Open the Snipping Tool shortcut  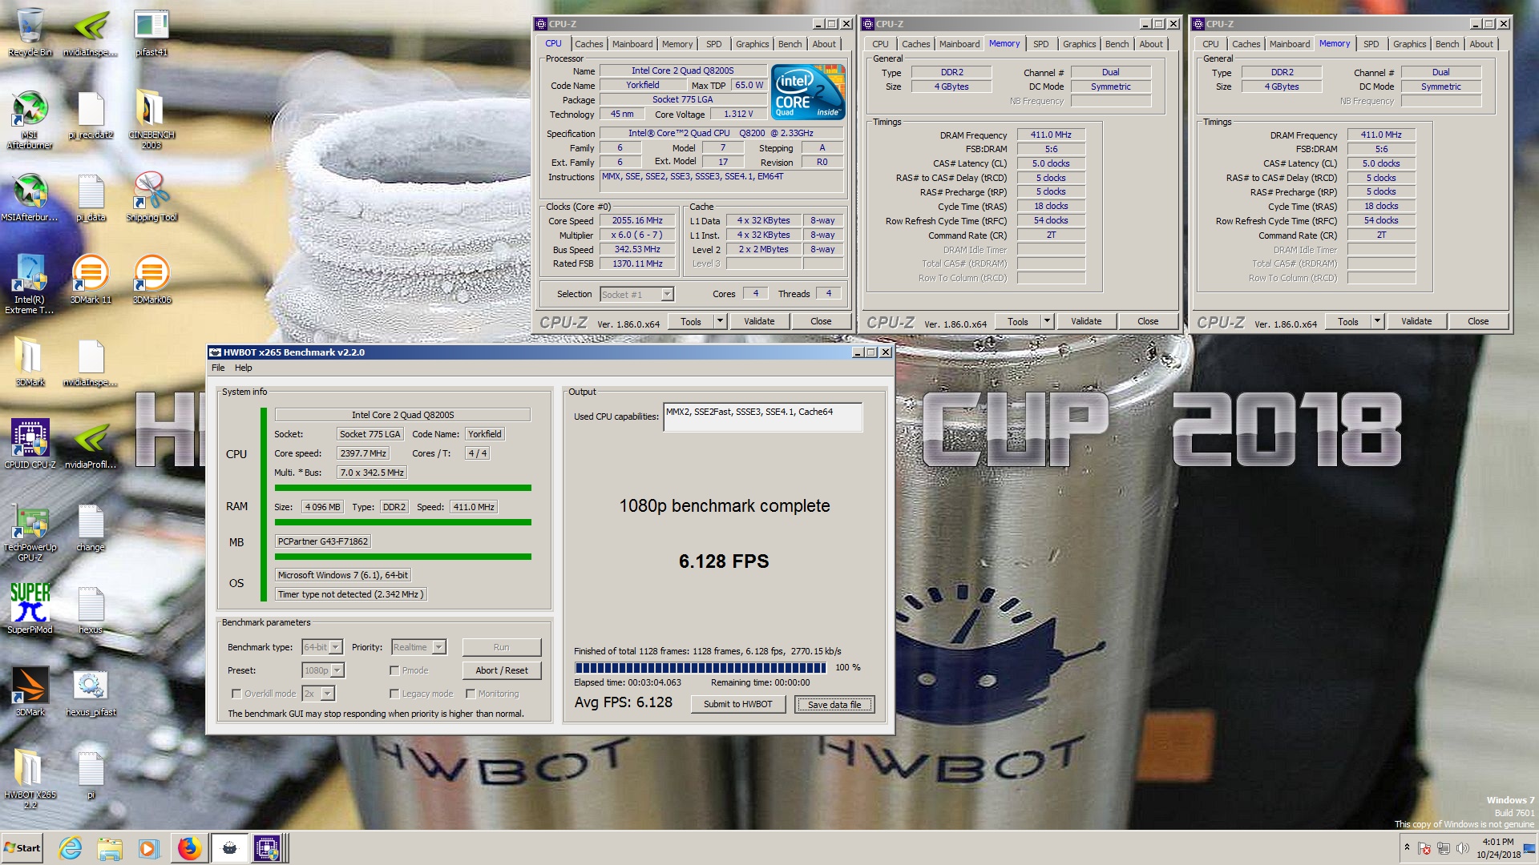[151, 197]
